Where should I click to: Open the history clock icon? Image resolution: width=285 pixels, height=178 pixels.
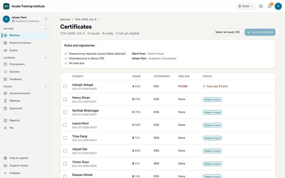tap(261, 6)
